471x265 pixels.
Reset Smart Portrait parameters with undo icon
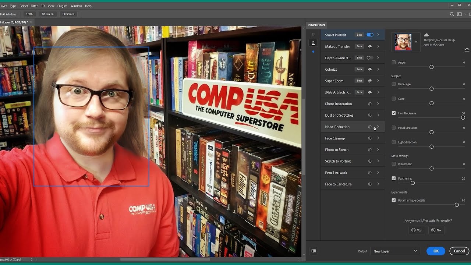point(467,50)
